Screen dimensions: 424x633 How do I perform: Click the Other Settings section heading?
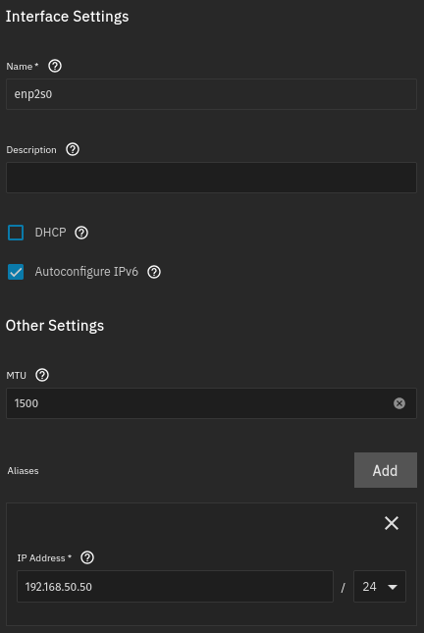click(x=55, y=326)
